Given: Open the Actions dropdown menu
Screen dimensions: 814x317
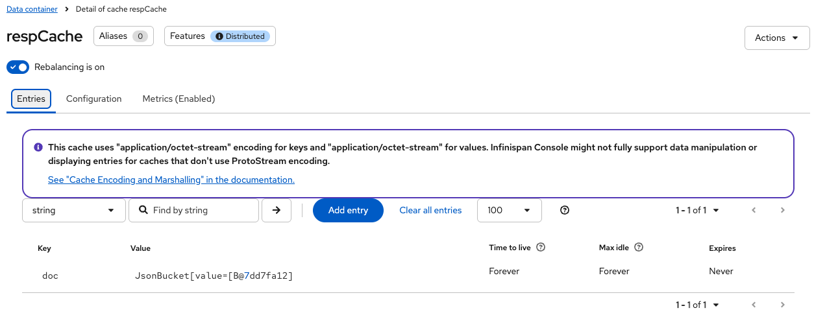Looking at the screenshot, I should coord(776,38).
